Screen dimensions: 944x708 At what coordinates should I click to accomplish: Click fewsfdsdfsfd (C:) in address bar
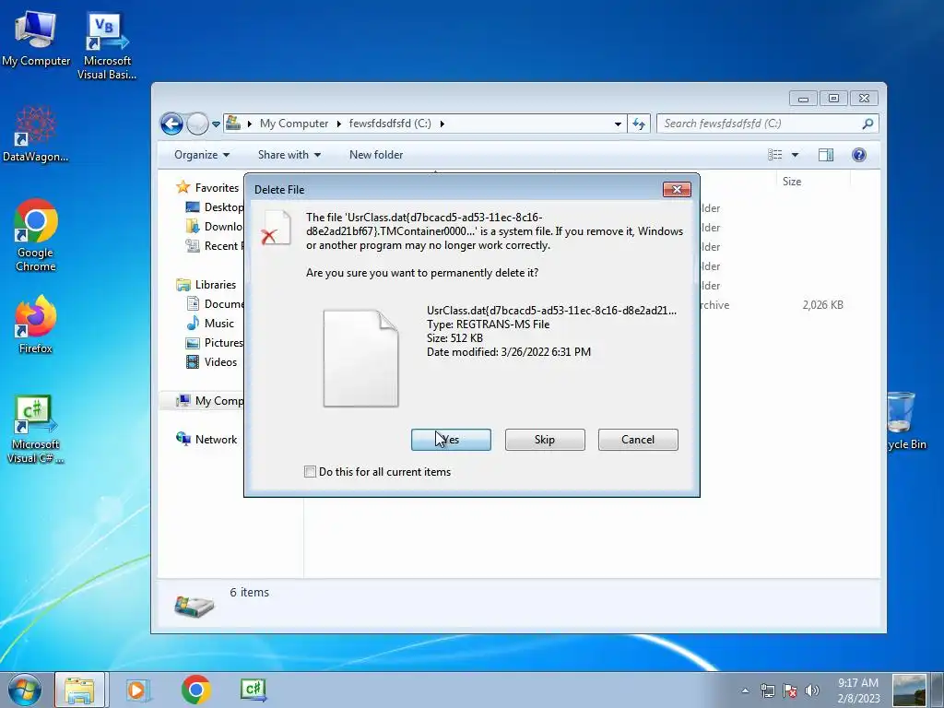[390, 124]
